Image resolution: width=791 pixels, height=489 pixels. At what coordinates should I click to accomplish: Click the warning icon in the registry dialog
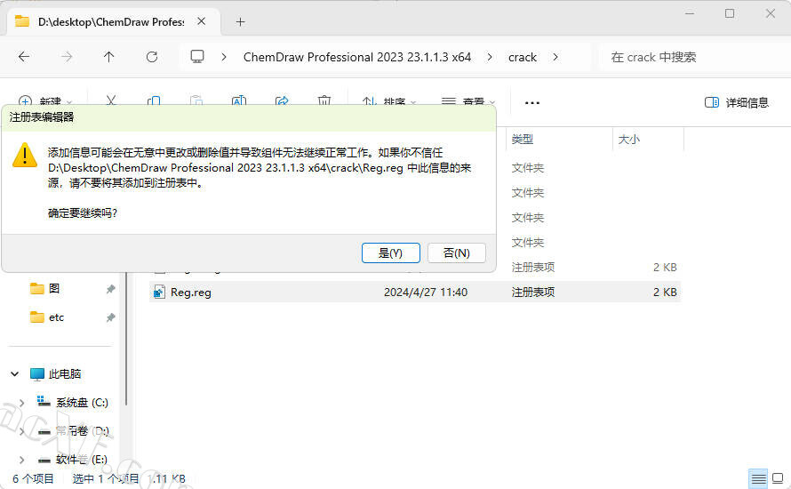pos(24,156)
